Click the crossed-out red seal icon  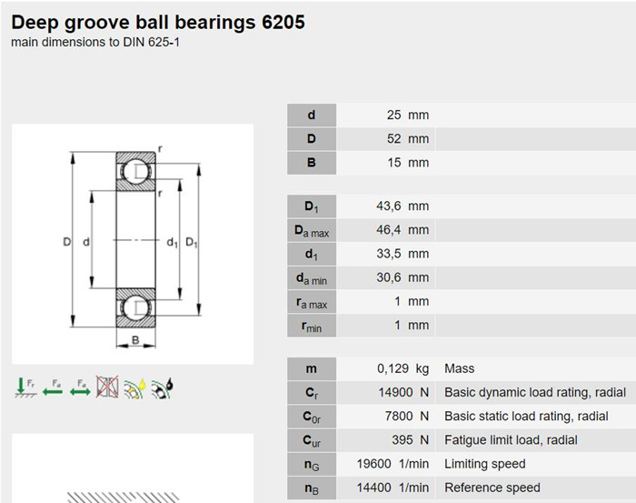click(107, 388)
